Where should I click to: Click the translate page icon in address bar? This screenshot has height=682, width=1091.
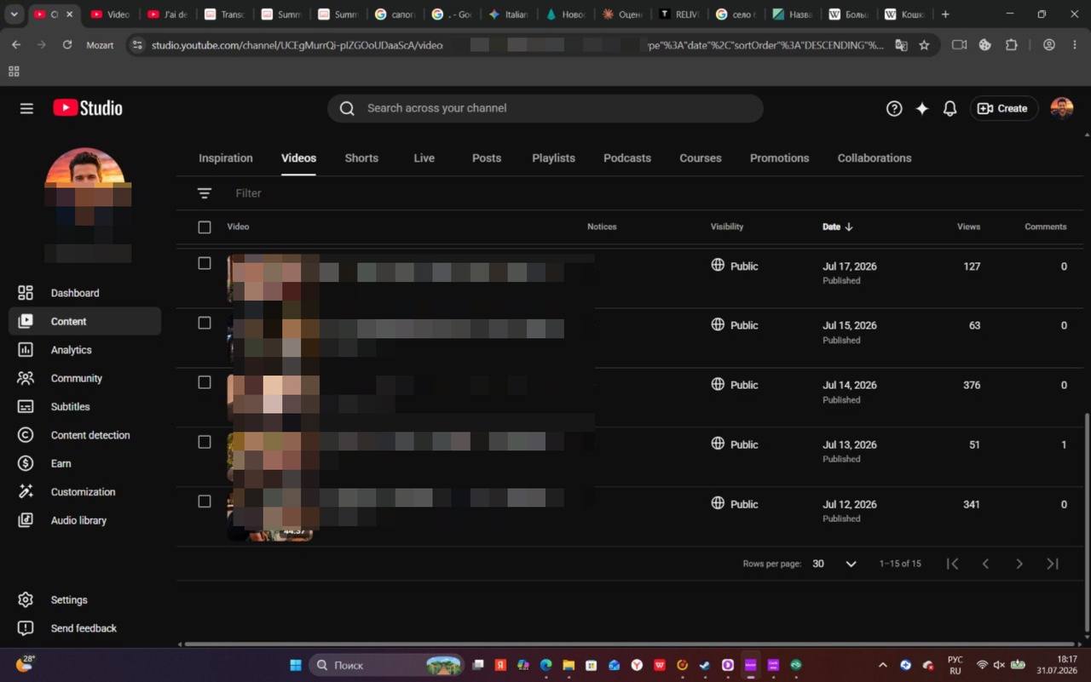[x=901, y=45]
